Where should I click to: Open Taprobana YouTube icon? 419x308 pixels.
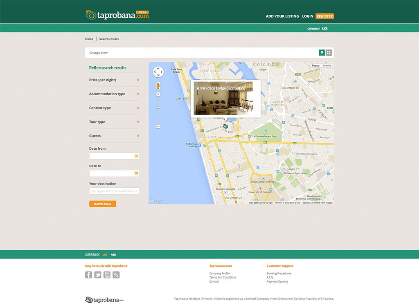[x=107, y=275]
